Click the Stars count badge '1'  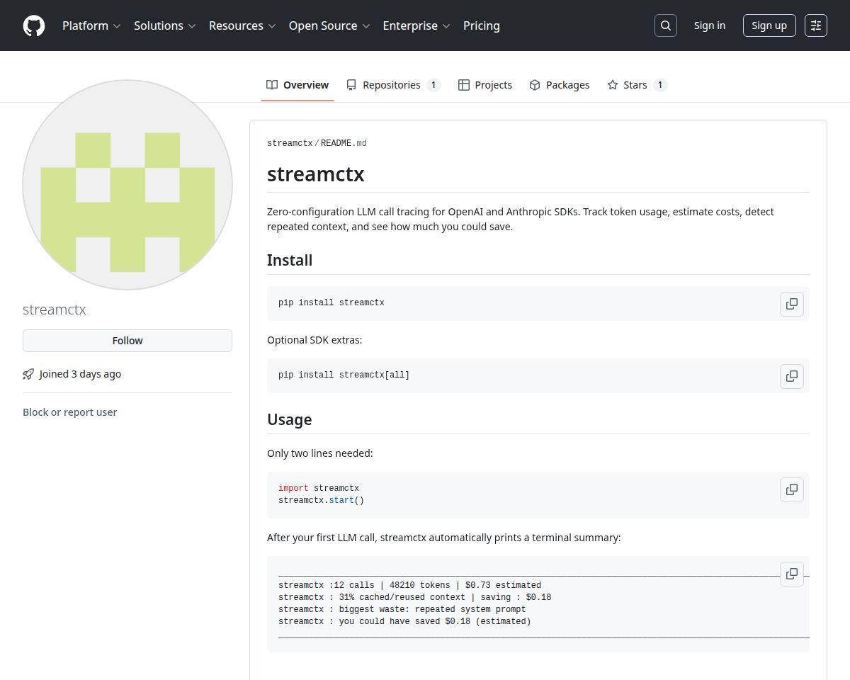tap(660, 85)
